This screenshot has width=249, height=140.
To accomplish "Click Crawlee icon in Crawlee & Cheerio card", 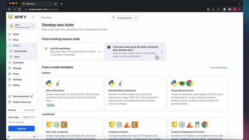I will [127, 124].
